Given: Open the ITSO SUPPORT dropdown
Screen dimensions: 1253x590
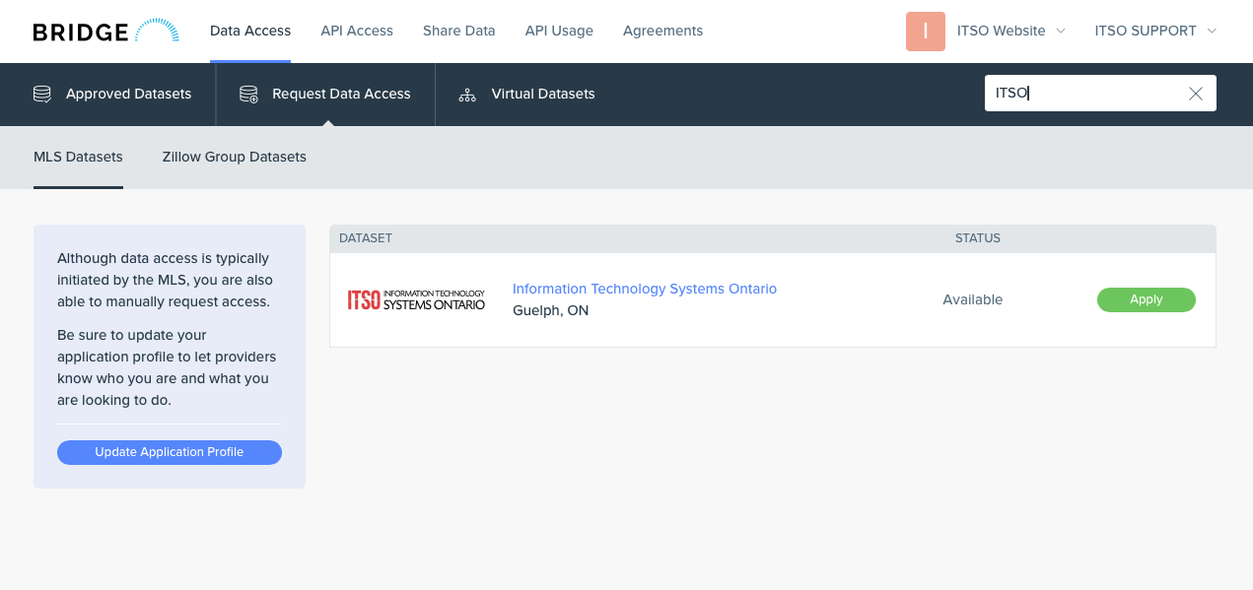Looking at the screenshot, I should point(1146,31).
